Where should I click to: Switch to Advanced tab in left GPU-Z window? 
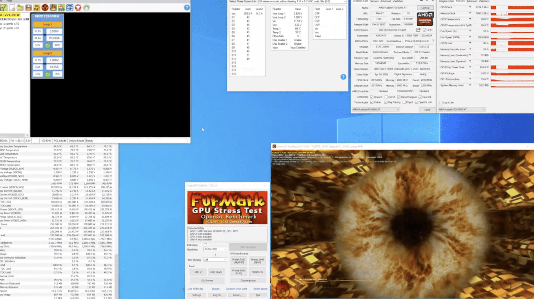pyautogui.click(x=386, y=1)
